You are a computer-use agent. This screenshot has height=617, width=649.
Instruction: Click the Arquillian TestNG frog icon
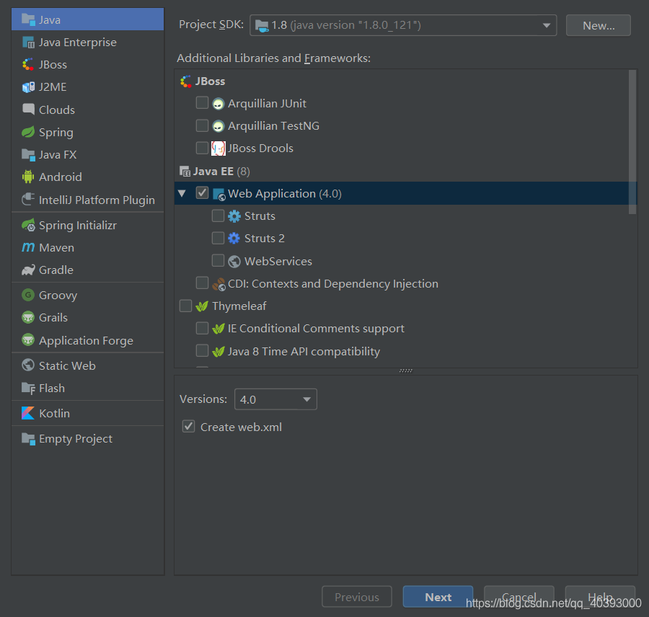click(218, 126)
